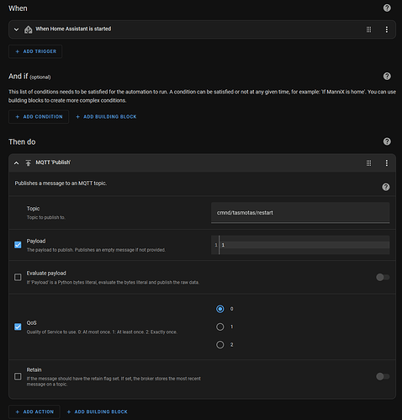Uncheck the Payload checkbox
402x420 pixels.
[x=18, y=245]
